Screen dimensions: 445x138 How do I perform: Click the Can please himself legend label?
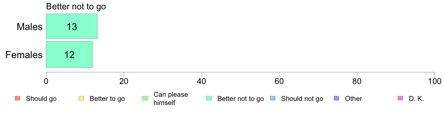point(170,99)
